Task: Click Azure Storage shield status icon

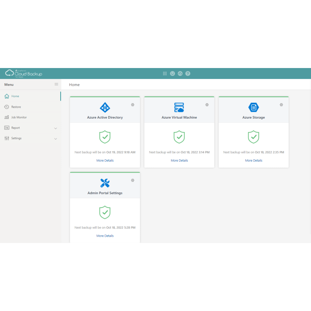Action: (x=253, y=137)
